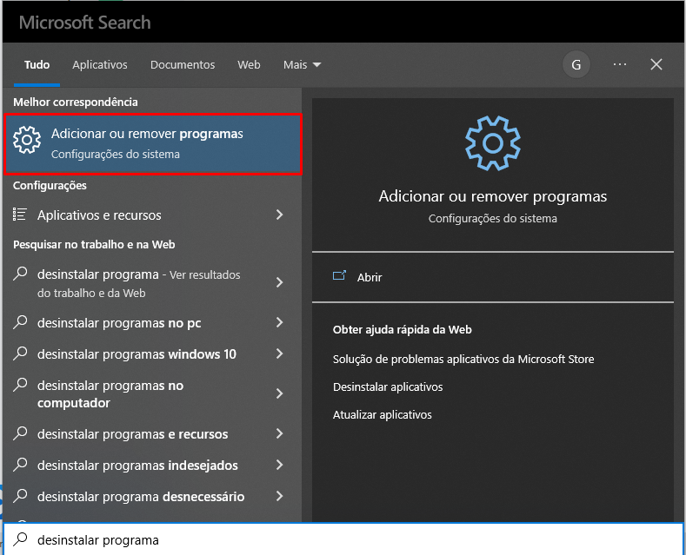Click the magnifier icon in search box

pyautogui.click(x=20, y=539)
